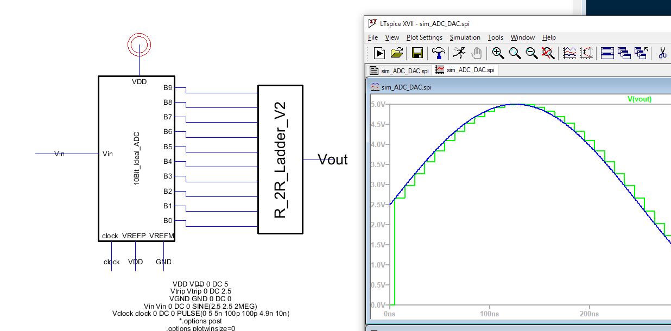Switch to the netlist sim_ADC_DAC.spi document tab
The height and width of the screenshot is (331, 671).
(x=400, y=70)
